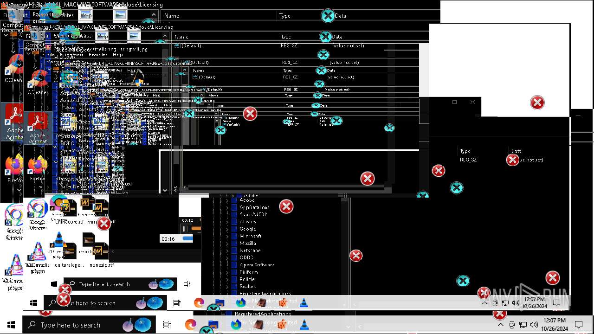
Task: Open Start menu on the bottommost taskbar
Action: coord(11,325)
